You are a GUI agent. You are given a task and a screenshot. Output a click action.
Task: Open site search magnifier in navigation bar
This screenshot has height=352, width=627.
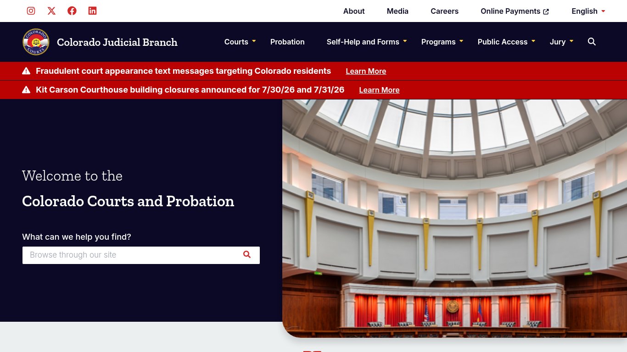[x=592, y=42]
